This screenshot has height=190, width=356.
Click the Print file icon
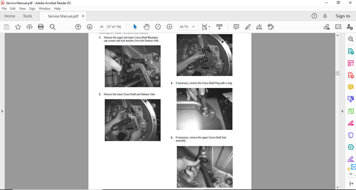(x=41, y=27)
